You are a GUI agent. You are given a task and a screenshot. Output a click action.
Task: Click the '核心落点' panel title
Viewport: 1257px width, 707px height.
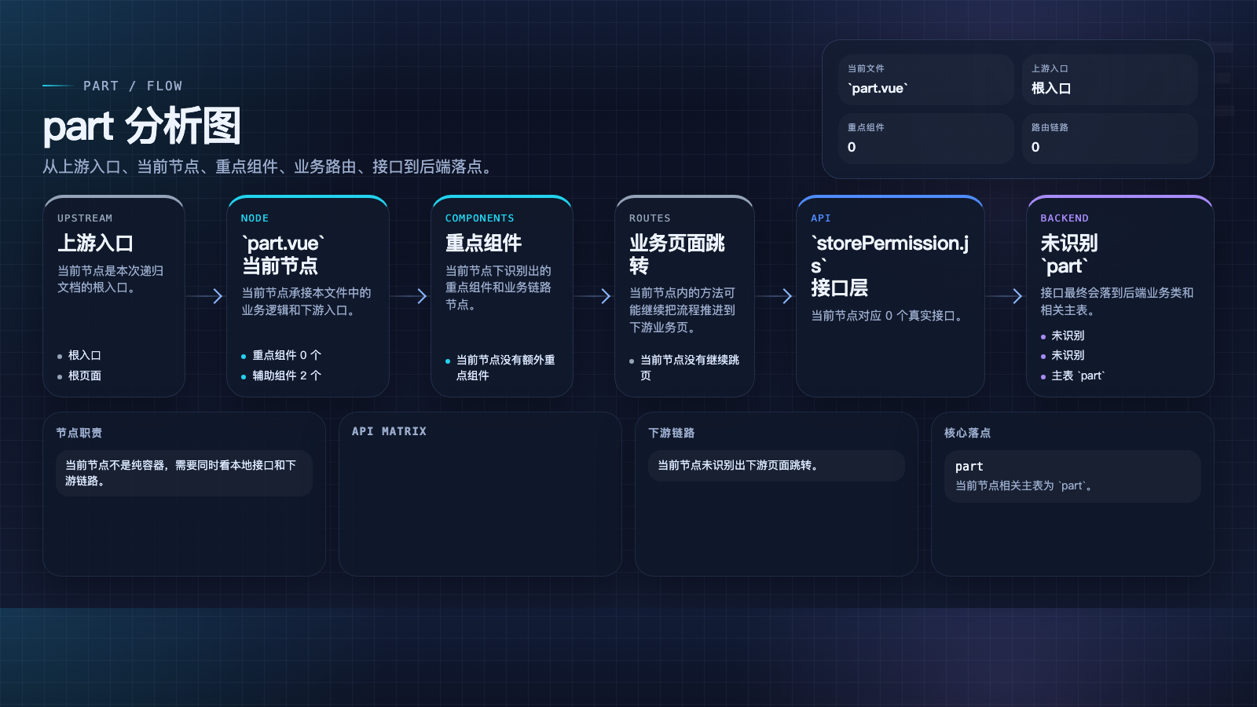tap(967, 433)
